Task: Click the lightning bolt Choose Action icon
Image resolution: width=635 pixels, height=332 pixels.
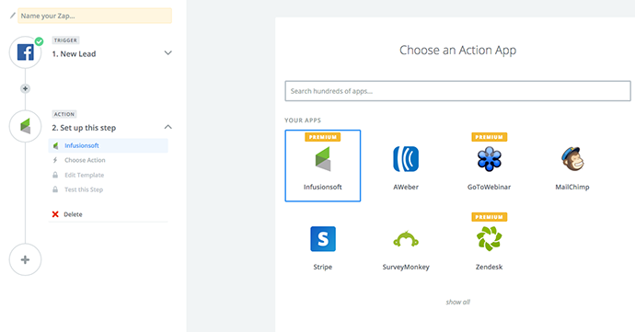Action: coord(55,160)
